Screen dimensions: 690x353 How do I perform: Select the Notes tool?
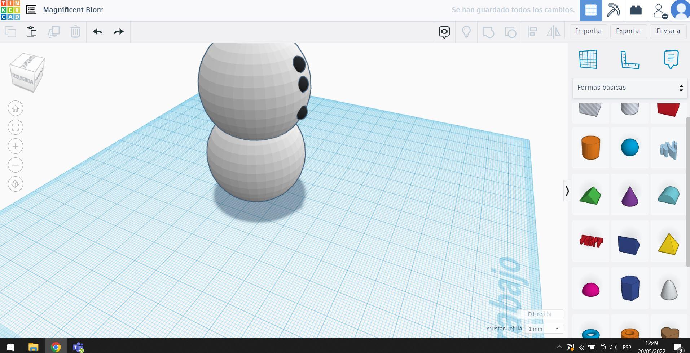[x=671, y=59]
